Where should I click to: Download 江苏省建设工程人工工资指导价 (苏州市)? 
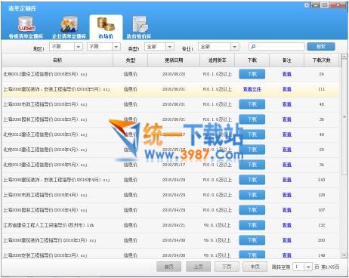(252, 225)
